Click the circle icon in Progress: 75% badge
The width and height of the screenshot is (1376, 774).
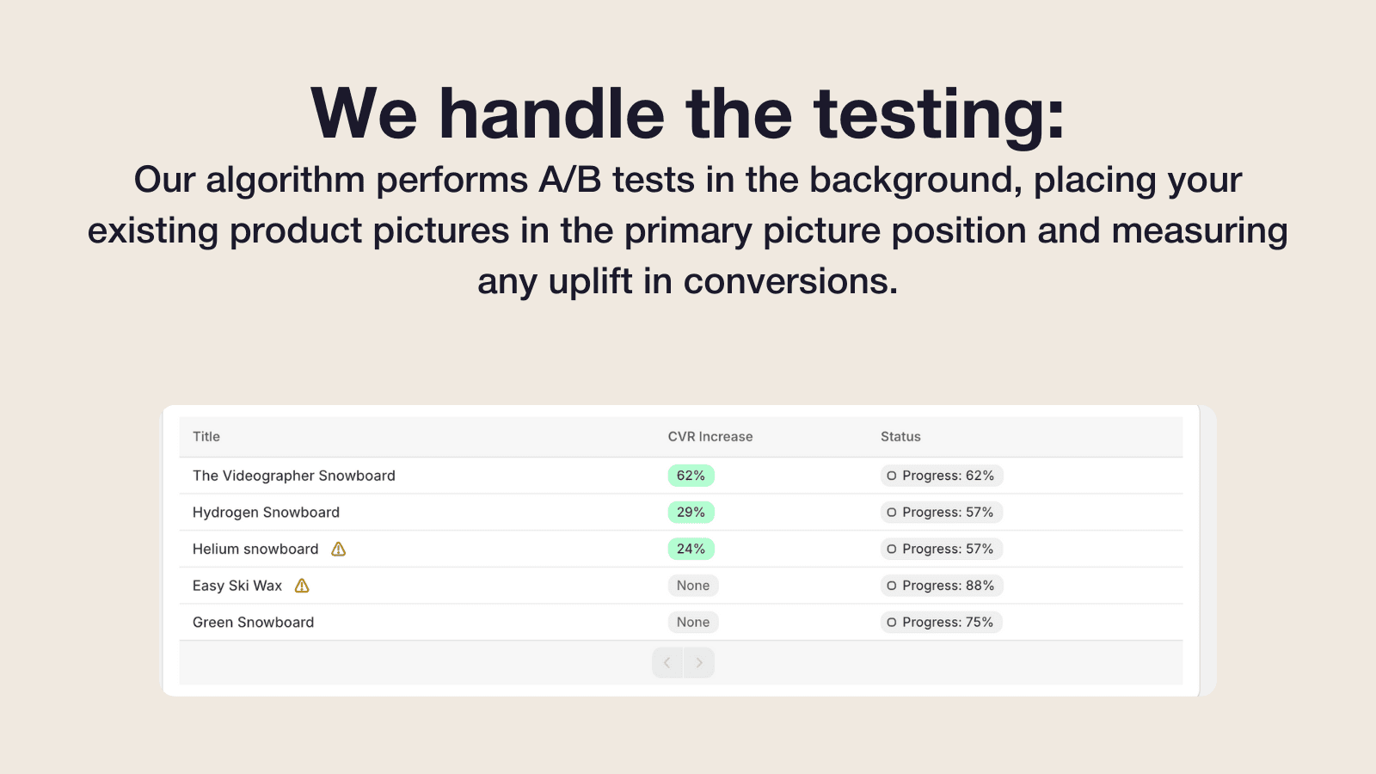(x=892, y=623)
